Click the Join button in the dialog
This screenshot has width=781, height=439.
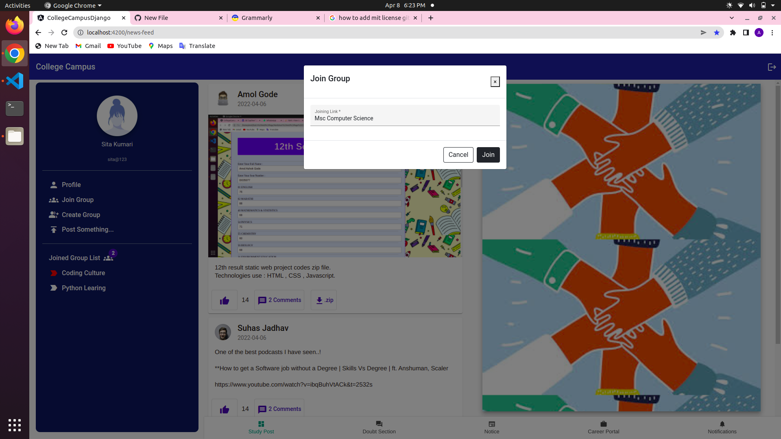click(x=488, y=155)
